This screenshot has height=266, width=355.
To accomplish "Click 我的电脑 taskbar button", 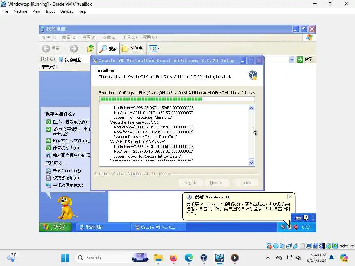I will pyautogui.click(x=103, y=227).
